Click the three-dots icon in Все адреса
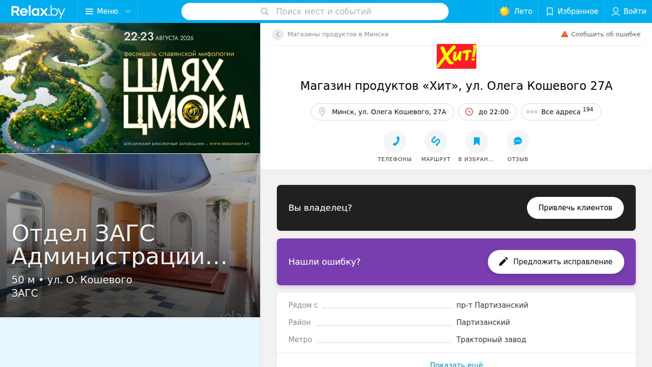The width and height of the screenshot is (652, 367). [532, 112]
